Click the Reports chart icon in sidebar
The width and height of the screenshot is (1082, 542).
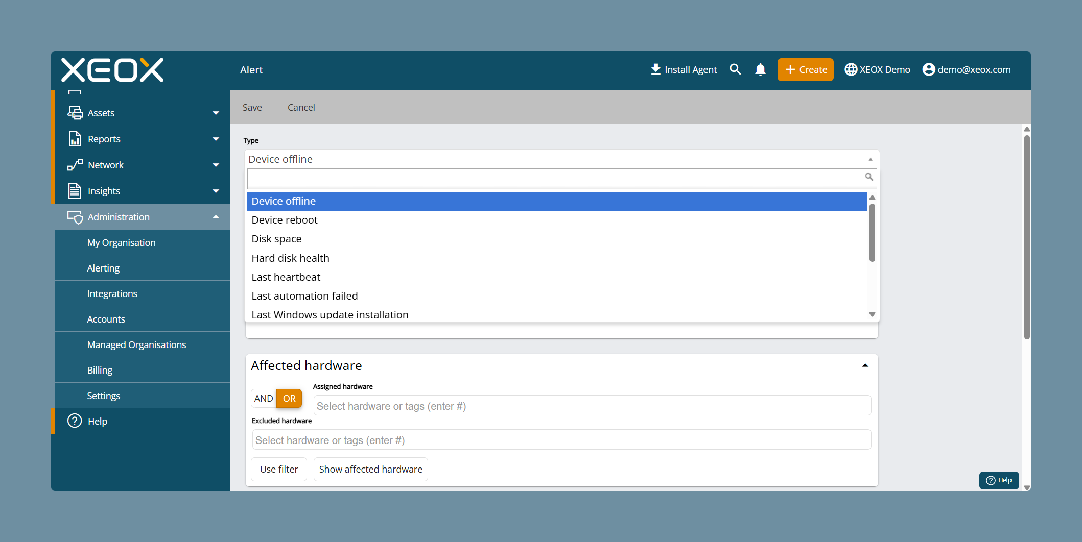point(75,139)
